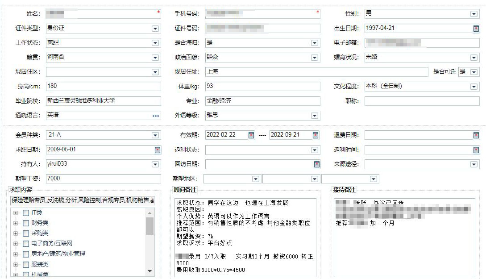Viewport: 486px width, 279px height.
Task: Open the 婚育状况 dropdown showing 未婚
Action: pyautogui.click(x=474, y=58)
